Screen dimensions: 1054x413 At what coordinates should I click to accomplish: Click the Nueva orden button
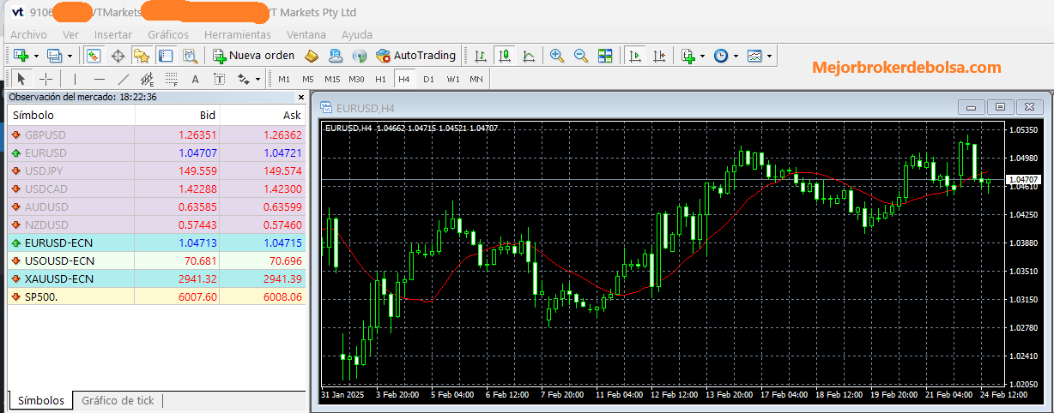pyautogui.click(x=254, y=56)
